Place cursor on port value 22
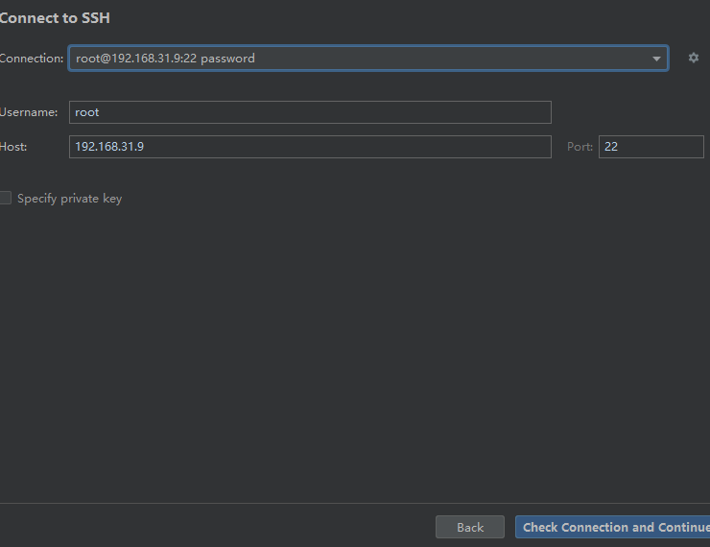The width and height of the screenshot is (710, 547). (611, 147)
